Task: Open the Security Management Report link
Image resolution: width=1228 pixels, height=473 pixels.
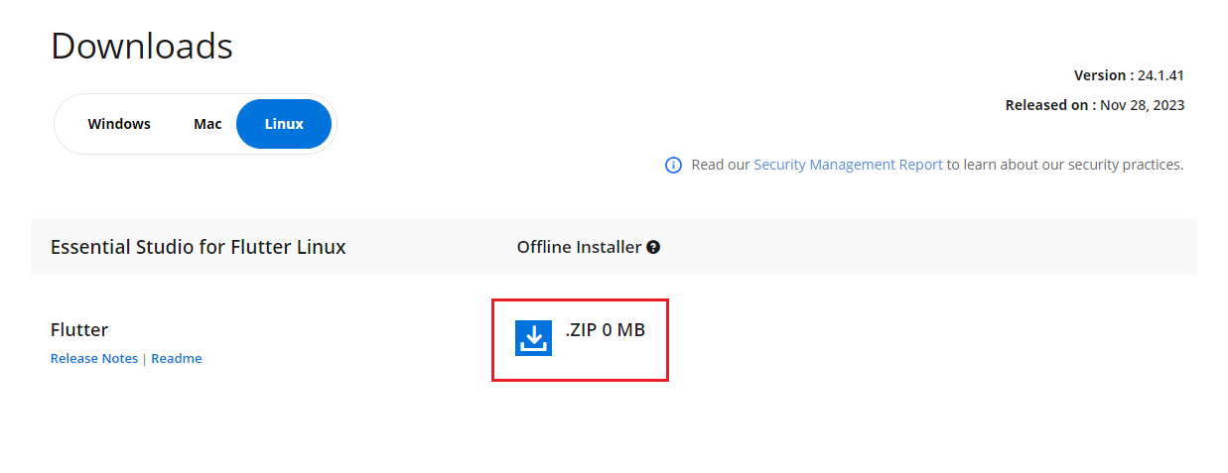Action: tap(848, 165)
